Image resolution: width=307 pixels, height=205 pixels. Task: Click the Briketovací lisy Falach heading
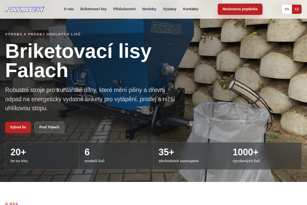coord(78,61)
